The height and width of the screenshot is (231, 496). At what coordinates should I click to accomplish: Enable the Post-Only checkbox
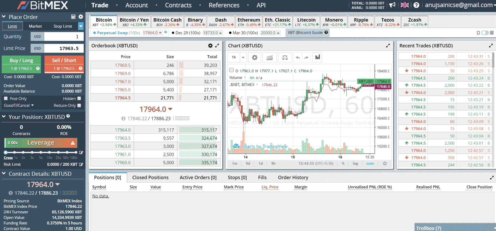6,98
